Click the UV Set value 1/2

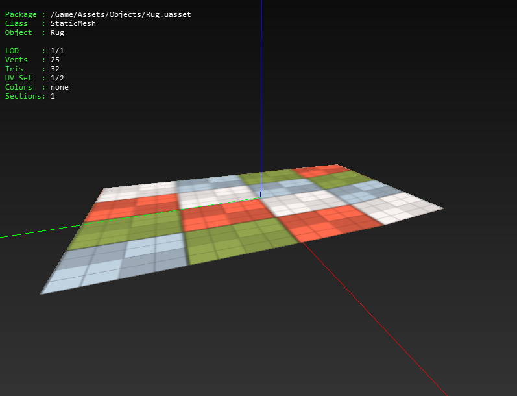coord(57,78)
